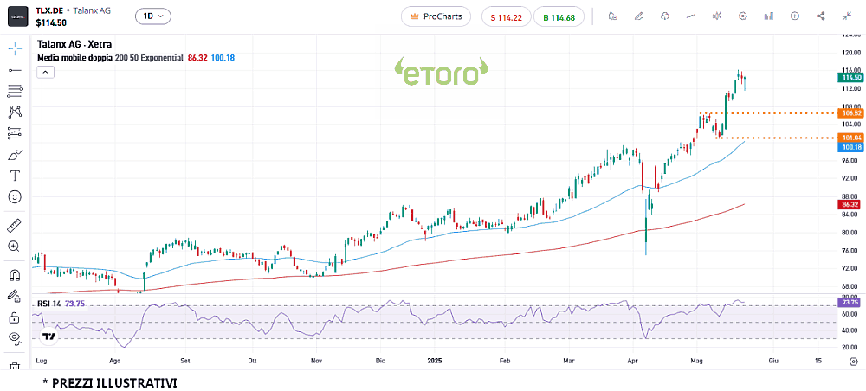Open the price forecast measurement tools
The width and height of the screenshot is (866, 391).
click(15, 133)
